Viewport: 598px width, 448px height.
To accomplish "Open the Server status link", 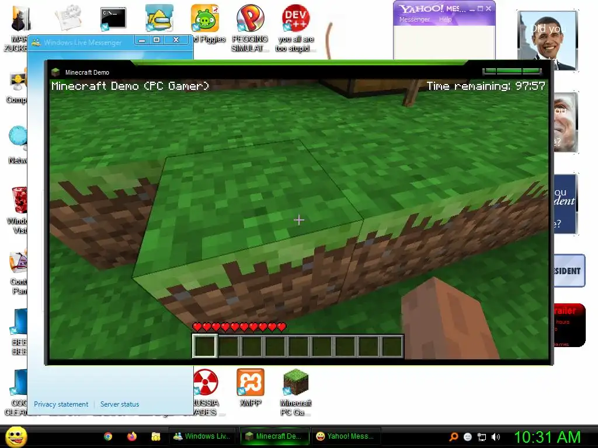I will coord(120,404).
